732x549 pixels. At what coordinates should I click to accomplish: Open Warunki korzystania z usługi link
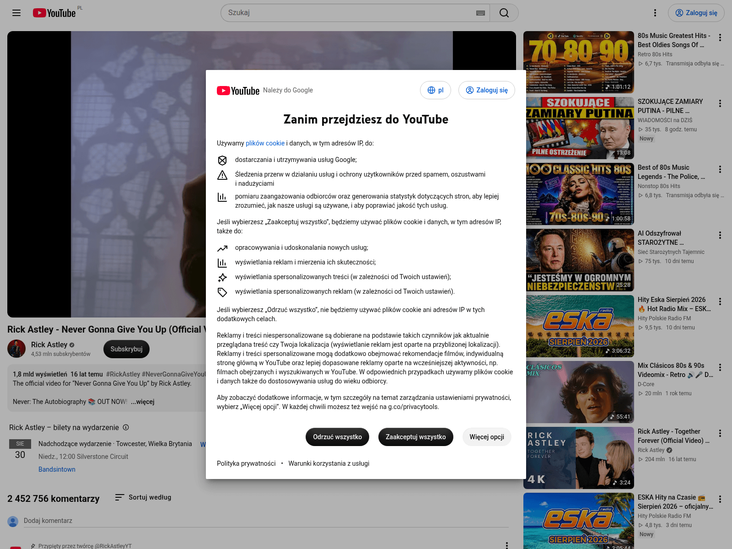coord(329,463)
